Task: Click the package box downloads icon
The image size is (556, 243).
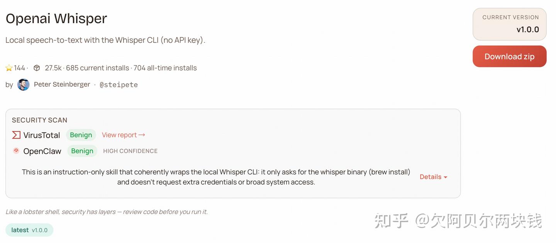Action: pyautogui.click(x=37, y=68)
